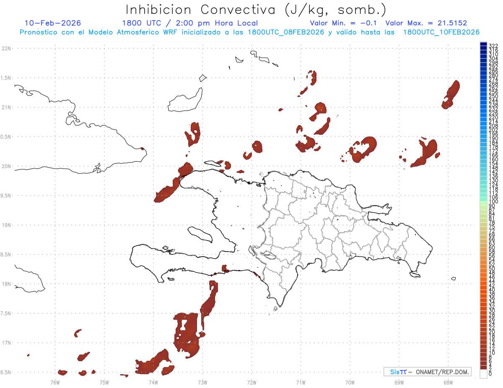The image size is (503, 388).
Task: Click the "74W" longitude label
Action: [153, 382]
